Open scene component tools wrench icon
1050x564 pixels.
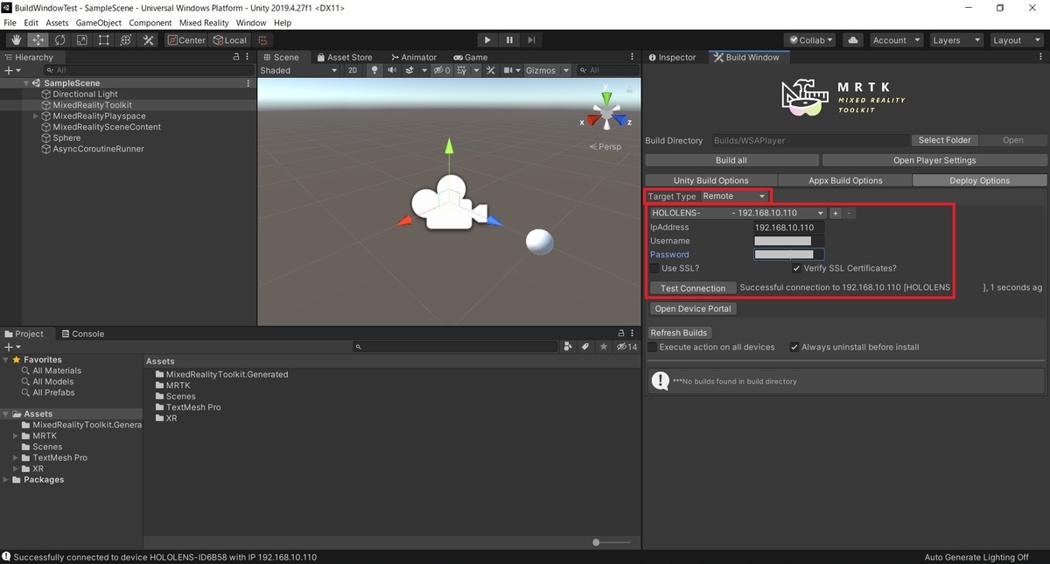coord(491,70)
